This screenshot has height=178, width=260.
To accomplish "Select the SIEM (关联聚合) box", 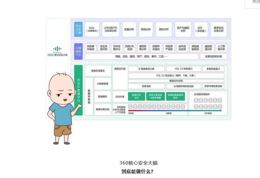I will click(x=92, y=29).
